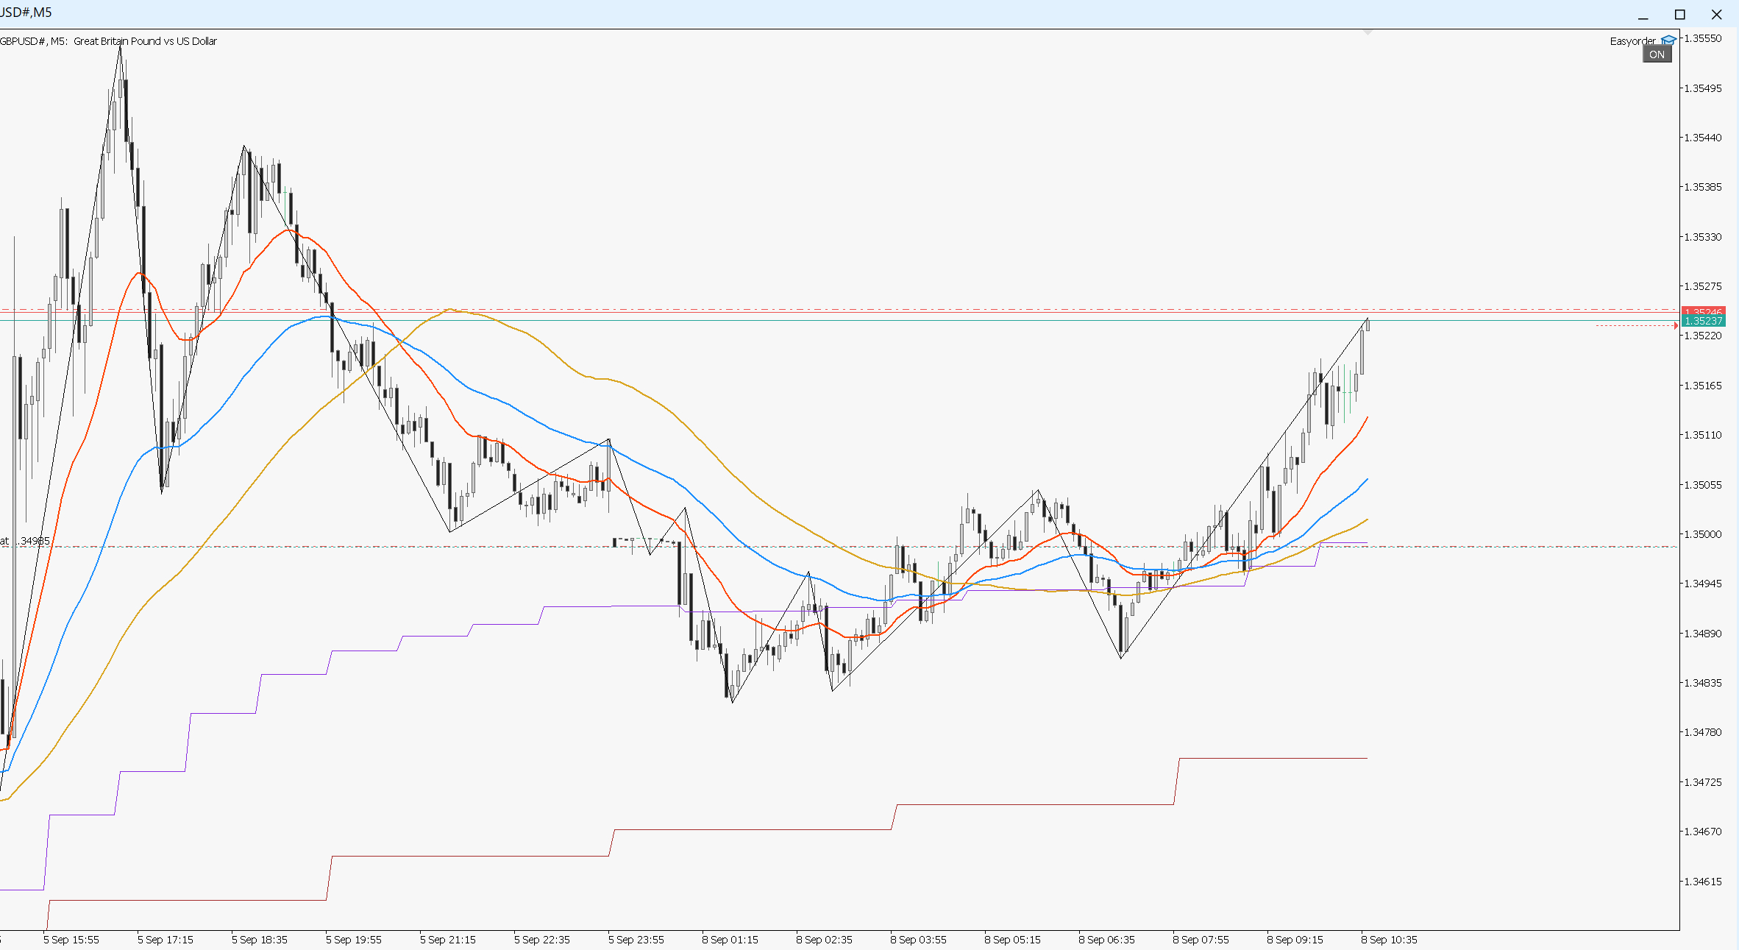This screenshot has height=950, width=1739.
Task: Click the 1.35000 price scale value
Action: (x=1703, y=534)
